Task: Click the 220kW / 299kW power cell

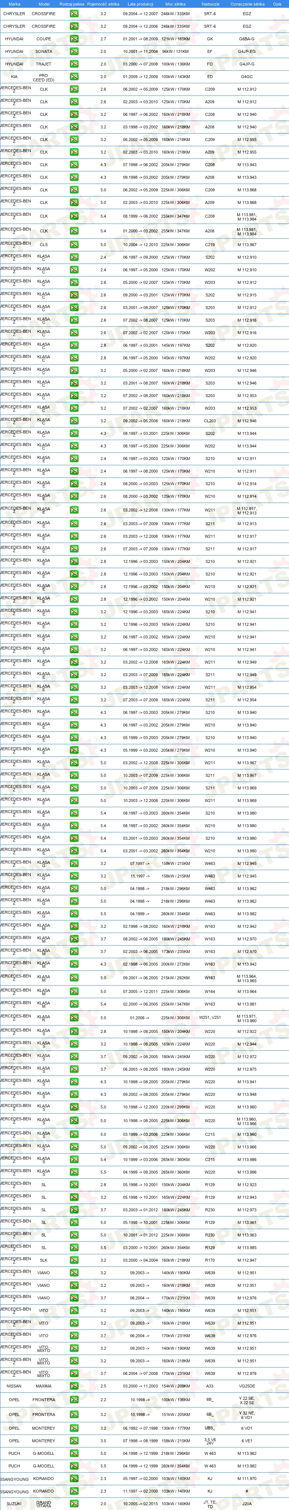Action: coord(176,1107)
